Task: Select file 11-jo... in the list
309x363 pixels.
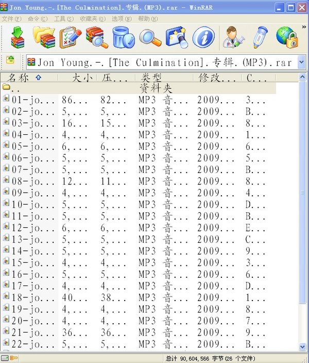Action: (138, 216)
